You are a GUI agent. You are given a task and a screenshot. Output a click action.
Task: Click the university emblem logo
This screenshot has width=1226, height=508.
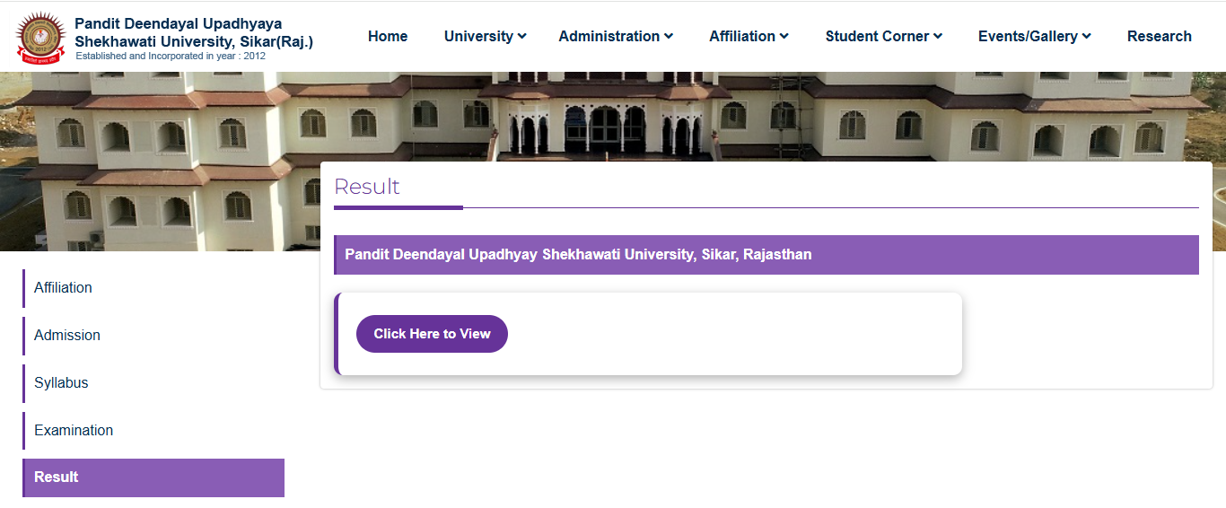click(x=40, y=38)
